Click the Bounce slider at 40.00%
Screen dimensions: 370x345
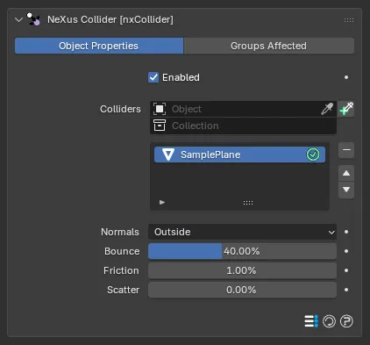242,251
